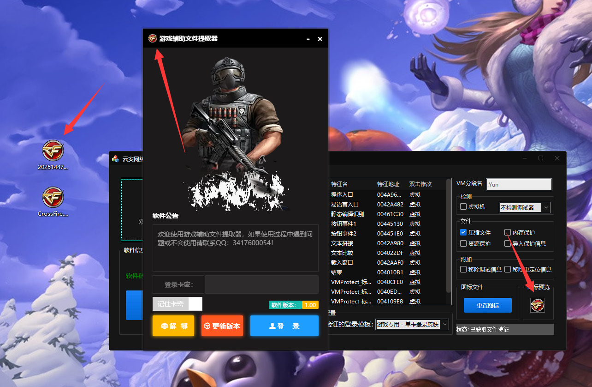Click the 登录 button
The image size is (592, 387).
(284, 326)
